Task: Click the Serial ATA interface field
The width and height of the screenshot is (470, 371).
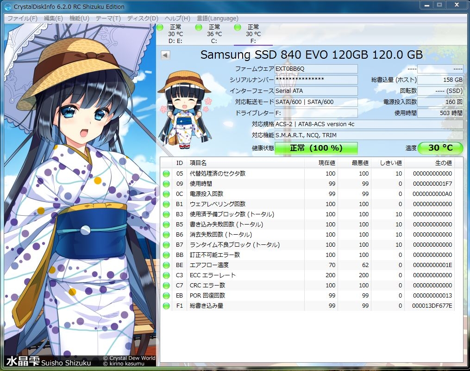Action: coord(316,91)
